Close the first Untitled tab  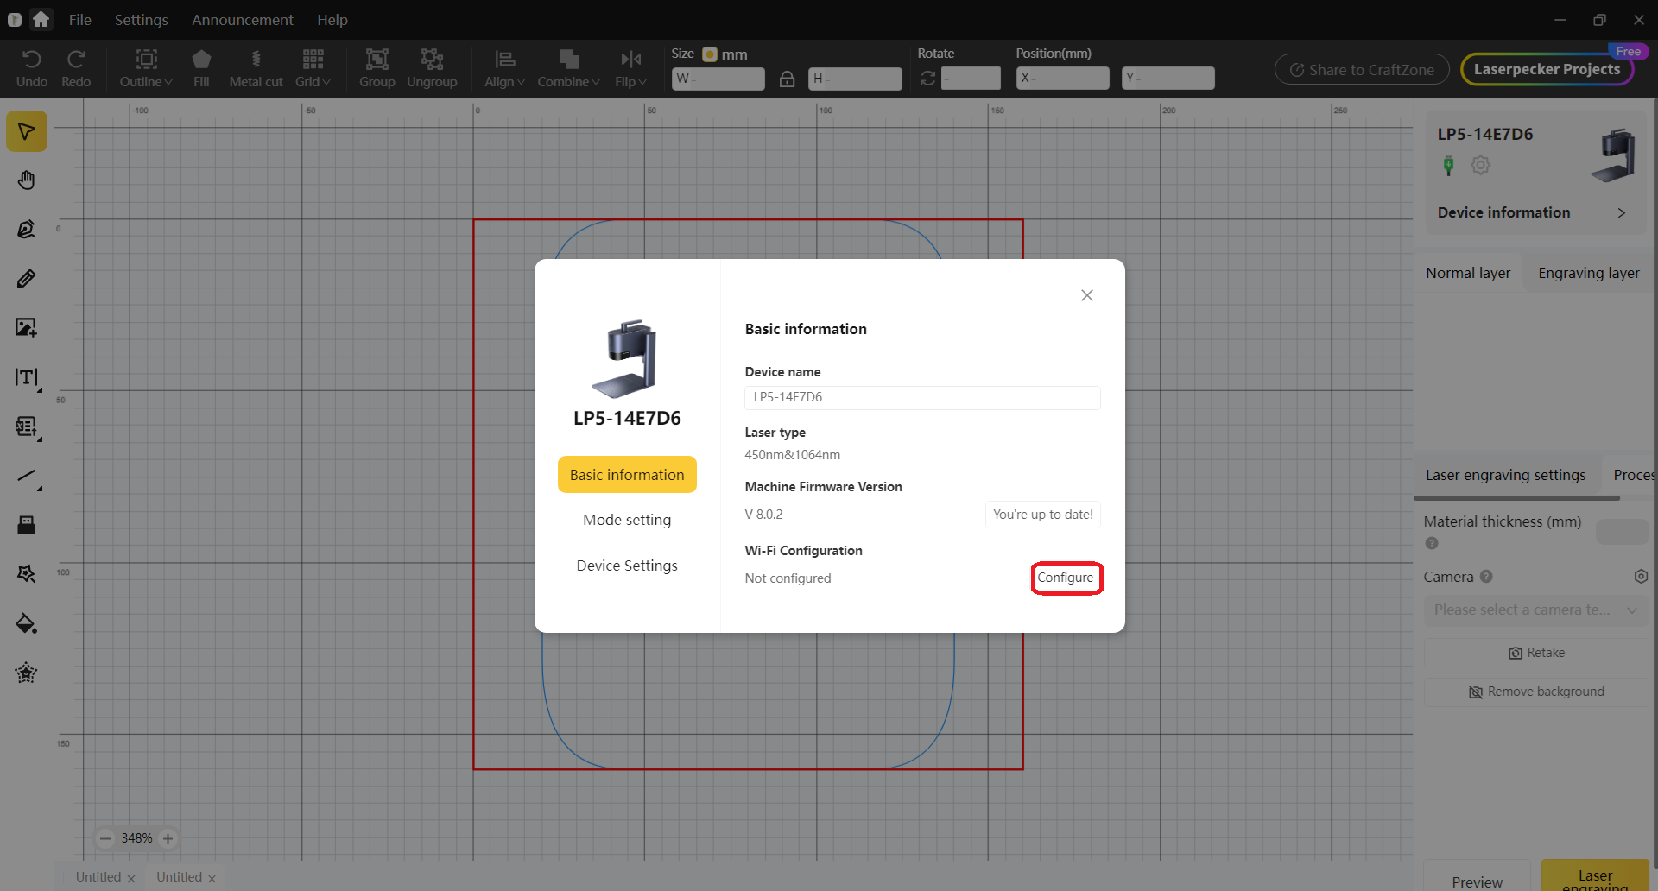tap(131, 878)
